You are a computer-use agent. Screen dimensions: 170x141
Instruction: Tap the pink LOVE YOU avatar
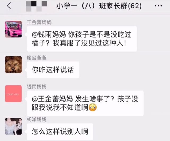pos(13,94)
